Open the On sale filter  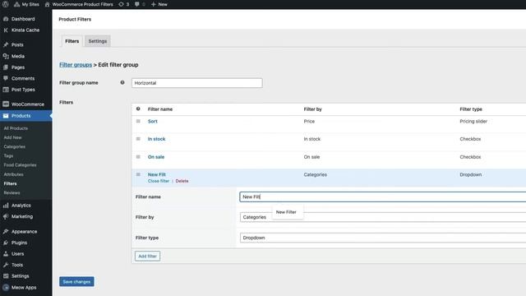point(156,157)
